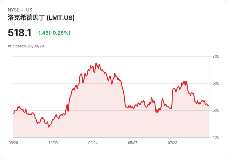Viewport: 228px width, 159px height.
Task: Click the Lockheed Martin (LMT.US) stock title
Action: point(41,18)
